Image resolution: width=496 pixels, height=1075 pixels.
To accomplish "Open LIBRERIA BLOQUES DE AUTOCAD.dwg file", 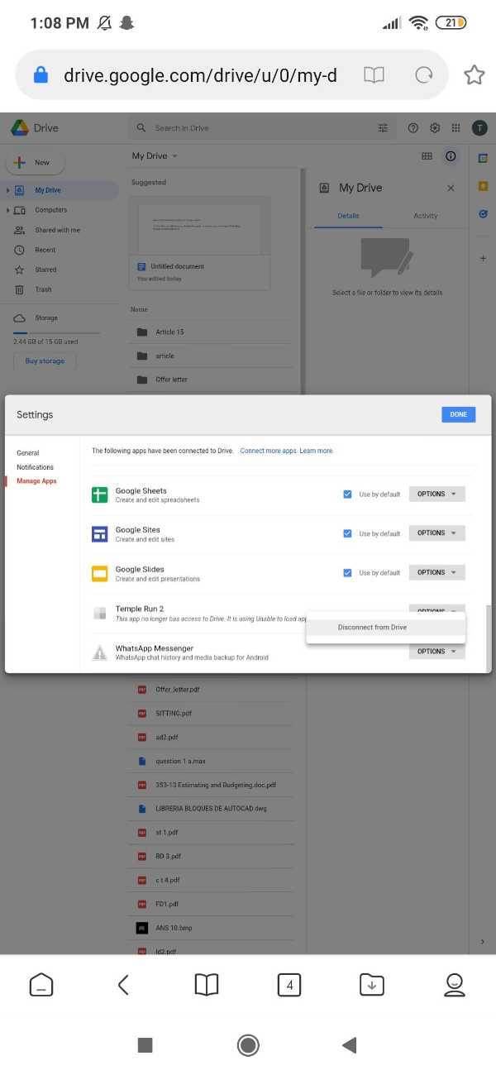I will point(211,809).
